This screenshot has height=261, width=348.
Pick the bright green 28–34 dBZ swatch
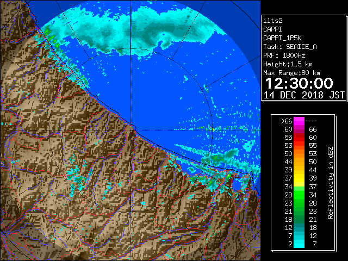[x=299, y=195]
